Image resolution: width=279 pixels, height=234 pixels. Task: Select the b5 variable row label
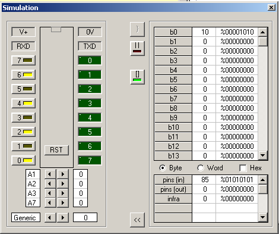(173, 80)
